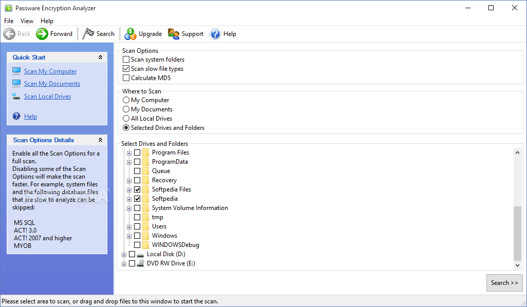This screenshot has height=307, width=527.
Task: Expand the System Volume Information node
Action: 129,208
